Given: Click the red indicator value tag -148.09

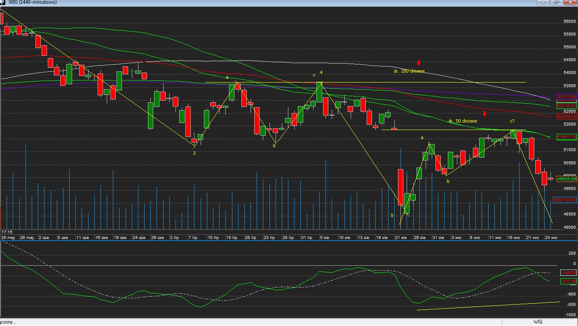Looking at the screenshot, I should pos(568,273).
